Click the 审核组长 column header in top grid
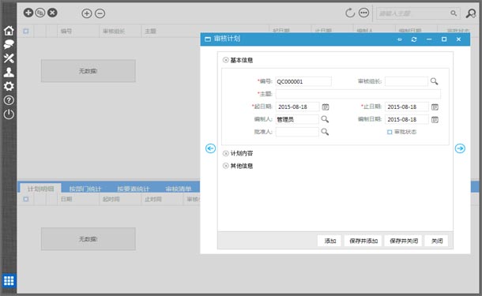The width and height of the screenshot is (482, 296). pyautogui.click(x=120, y=31)
